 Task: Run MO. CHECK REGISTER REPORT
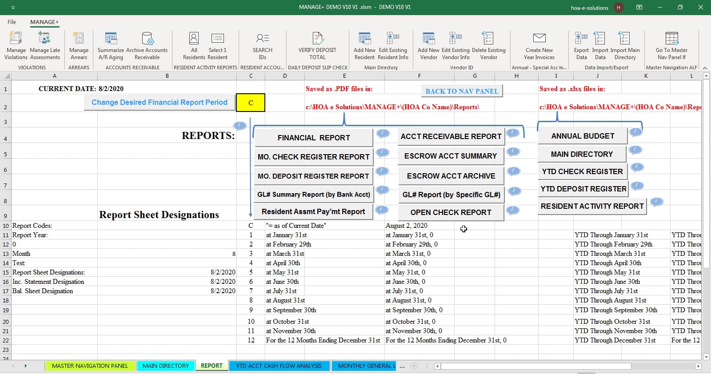coord(314,157)
